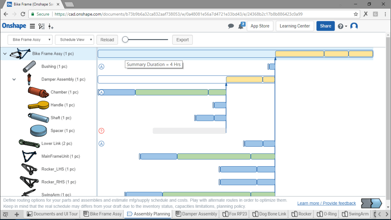Switch to the Damper Assembly tab
Viewport: 391px width, 220px height.
coord(196,214)
